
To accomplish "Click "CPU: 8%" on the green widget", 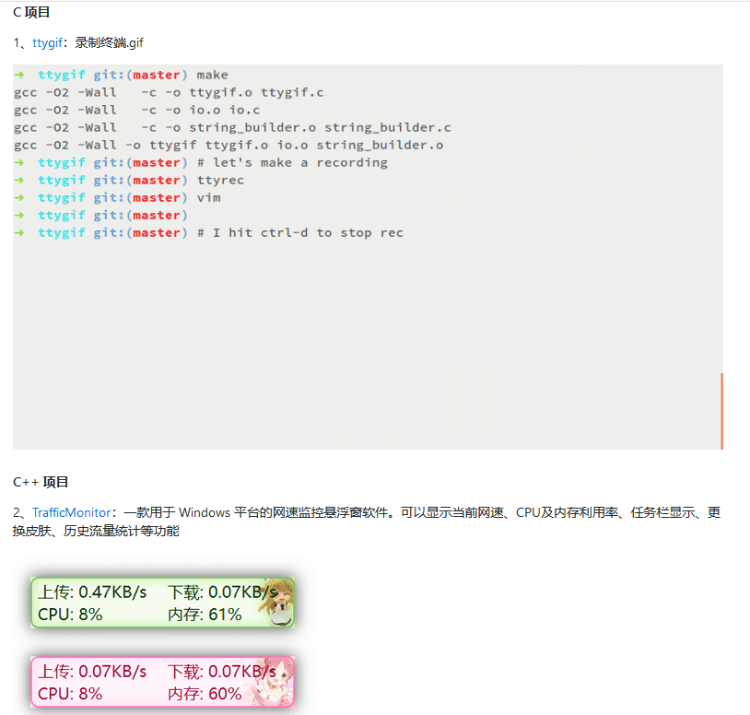I will click(70, 615).
